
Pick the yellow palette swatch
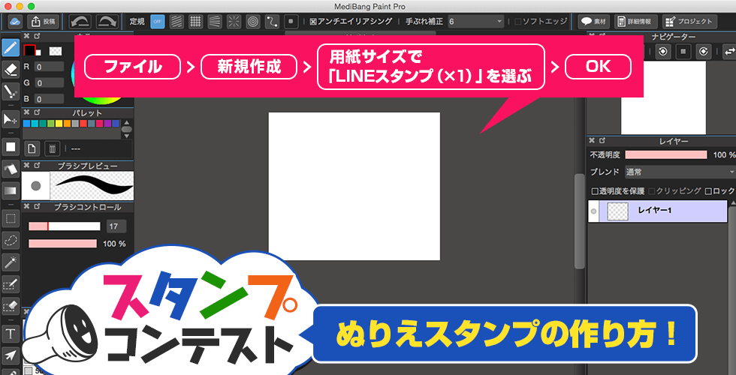[x=59, y=123]
